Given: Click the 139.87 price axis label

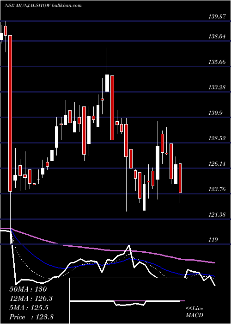Looking at the screenshot, I should [x=217, y=17].
